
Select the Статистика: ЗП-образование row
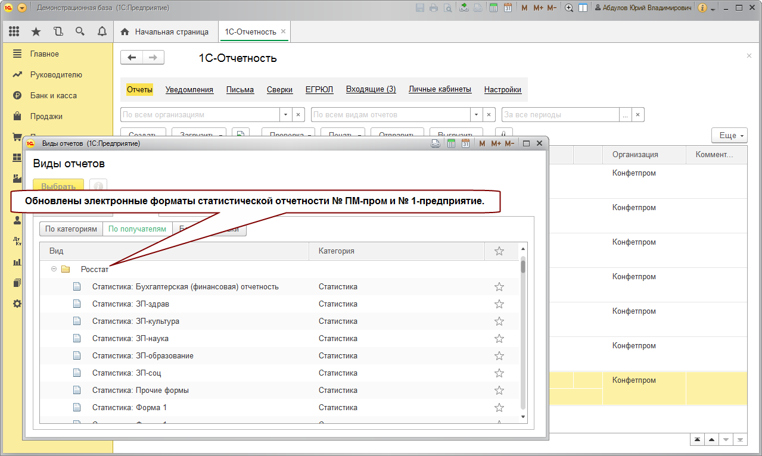142,356
